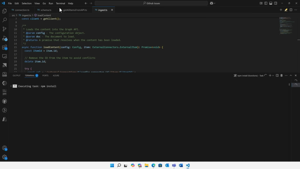The height and width of the screenshot is (169, 300).
Task: Open the Search view in activity bar
Action: (x=4, y=20)
